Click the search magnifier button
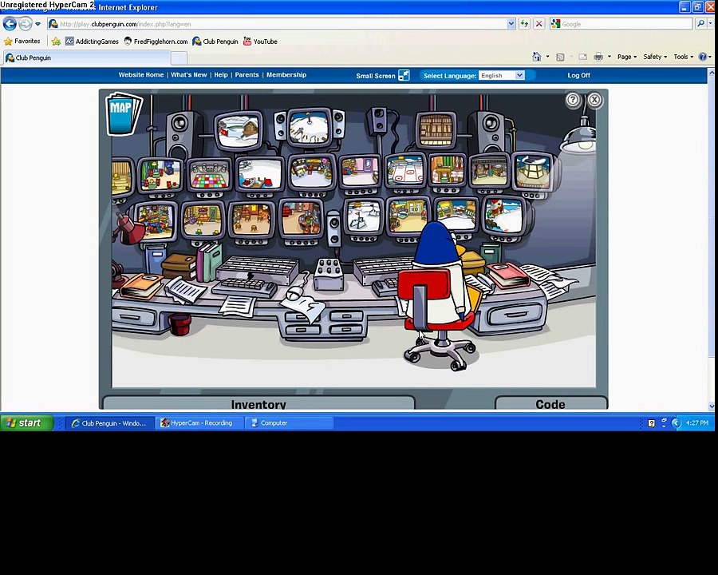 click(700, 24)
